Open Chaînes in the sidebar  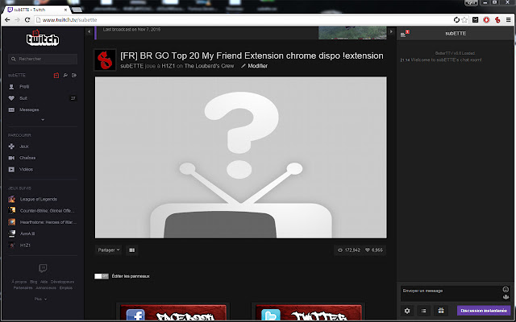tap(27, 158)
